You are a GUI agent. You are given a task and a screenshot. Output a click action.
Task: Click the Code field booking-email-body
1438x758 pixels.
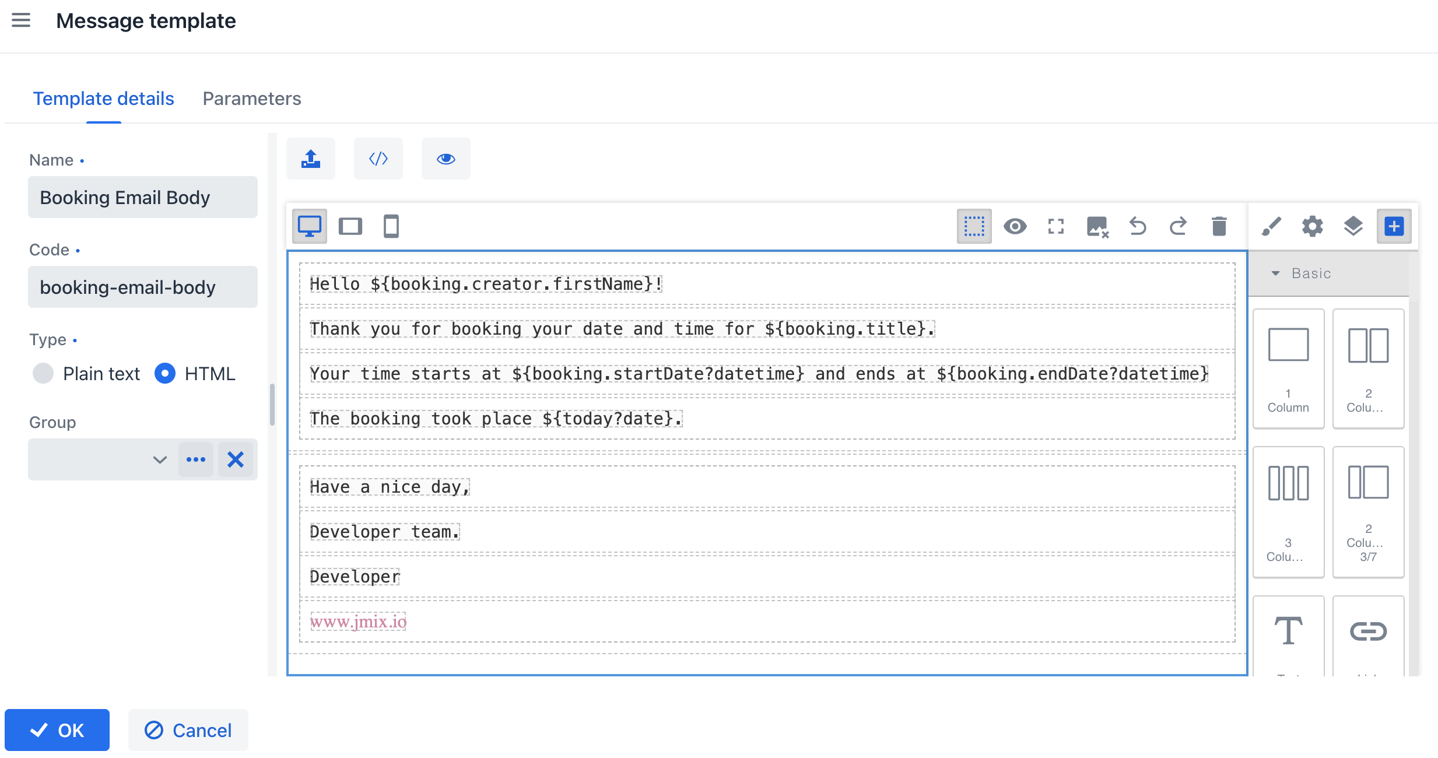[x=143, y=287]
